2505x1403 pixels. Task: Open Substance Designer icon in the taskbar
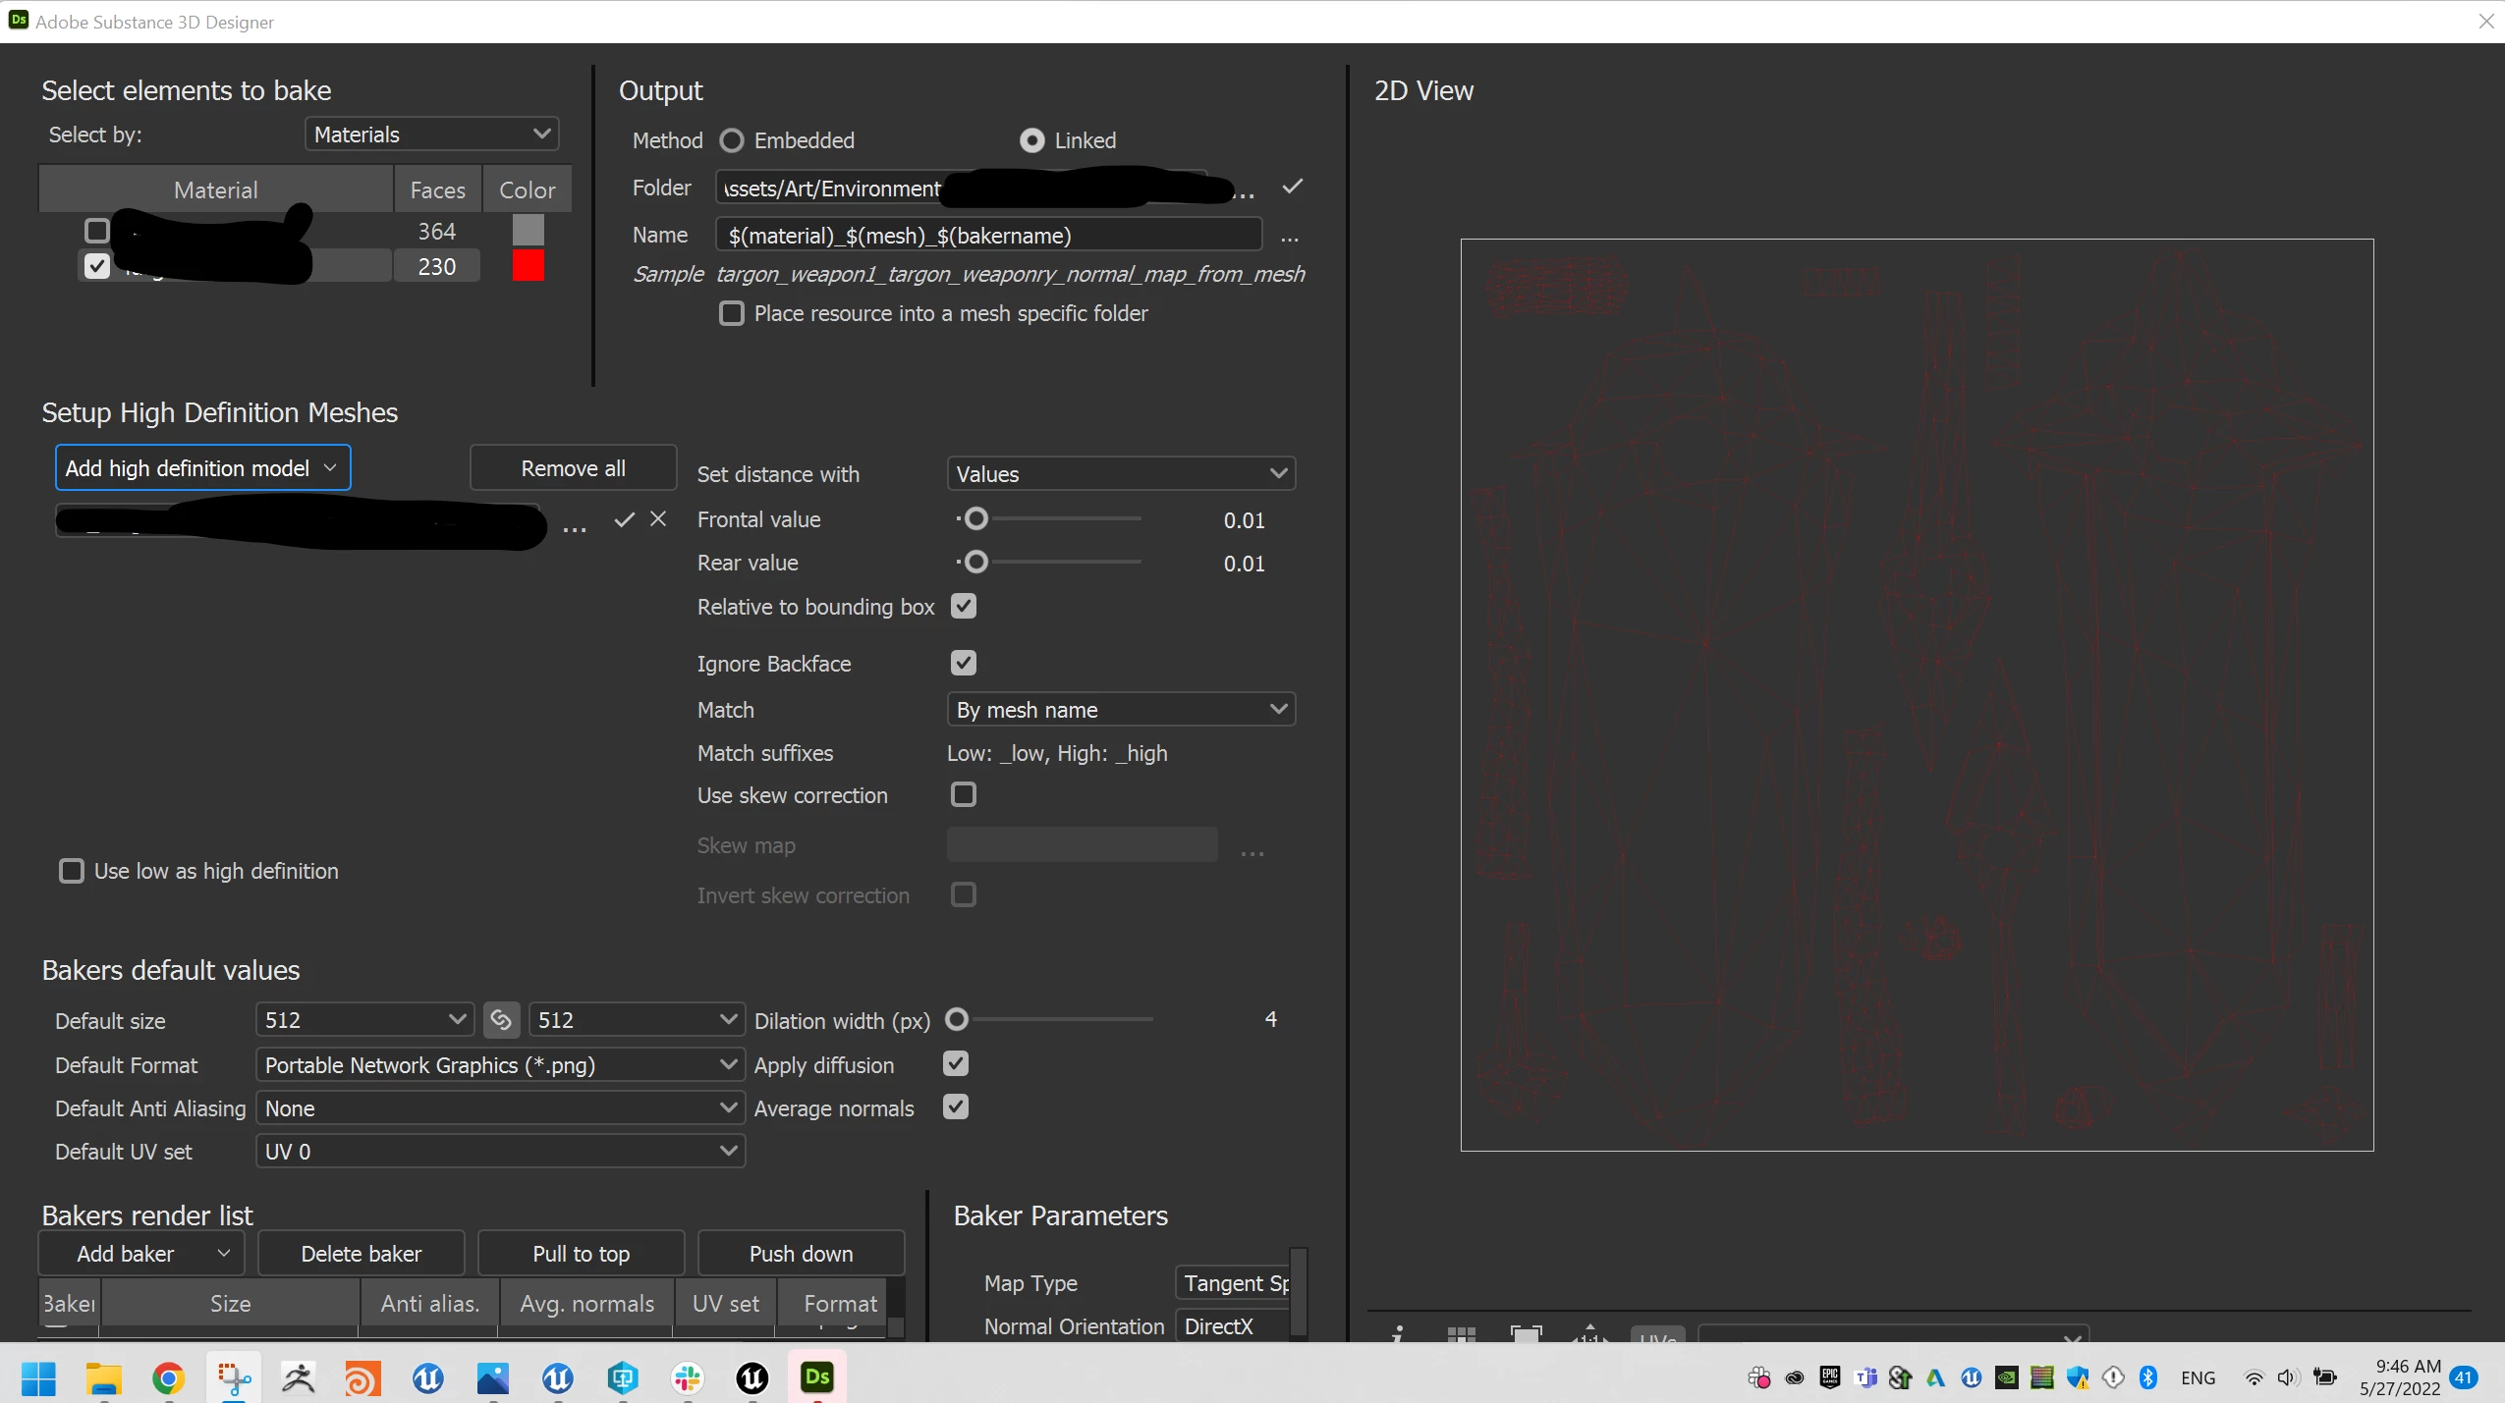pyautogui.click(x=817, y=1377)
